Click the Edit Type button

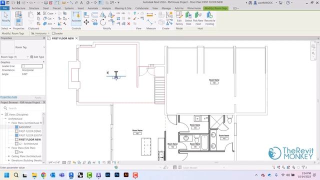[37, 57]
